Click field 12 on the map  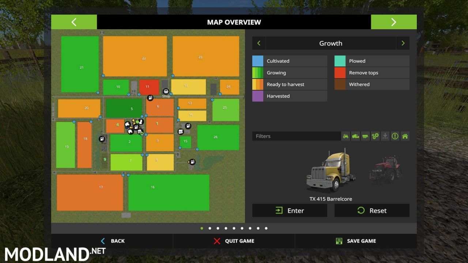click(x=189, y=87)
